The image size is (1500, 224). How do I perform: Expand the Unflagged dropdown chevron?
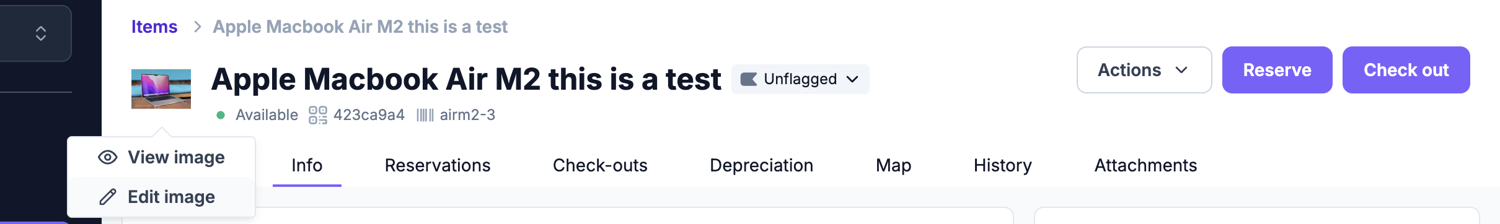point(852,79)
